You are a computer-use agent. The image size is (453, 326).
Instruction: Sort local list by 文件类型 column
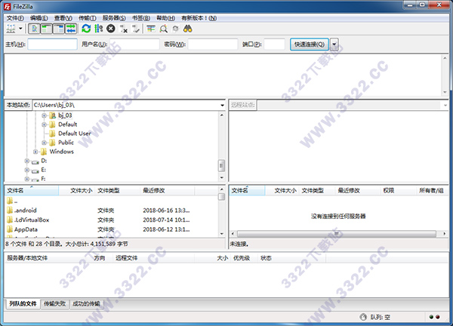tap(118, 191)
